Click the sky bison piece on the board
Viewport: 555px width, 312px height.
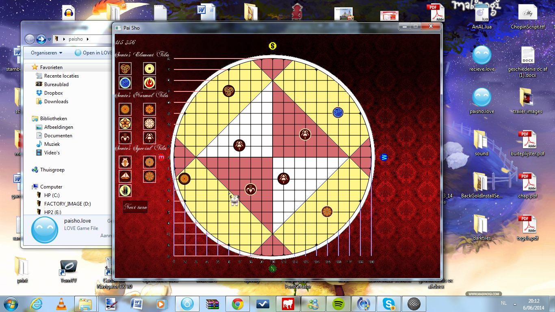(x=234, y=199)
